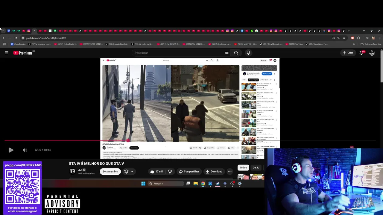Open Task View on taskbar
383x215 pixels.
point(188,184)
